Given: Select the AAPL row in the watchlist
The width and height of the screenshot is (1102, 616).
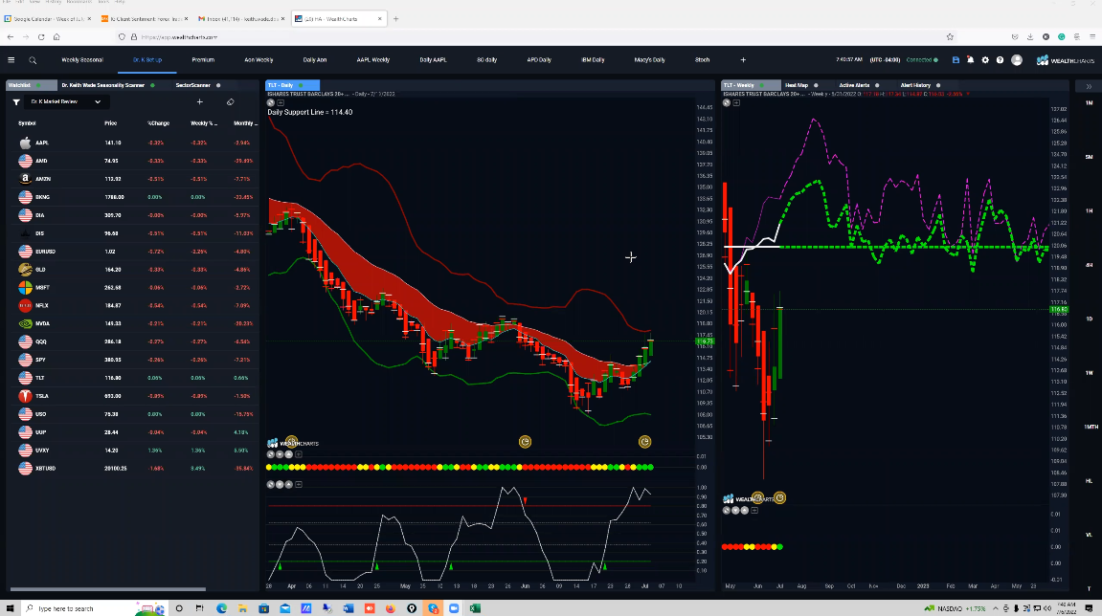Looking at the screenshot, I should click(x=133, y=143).
